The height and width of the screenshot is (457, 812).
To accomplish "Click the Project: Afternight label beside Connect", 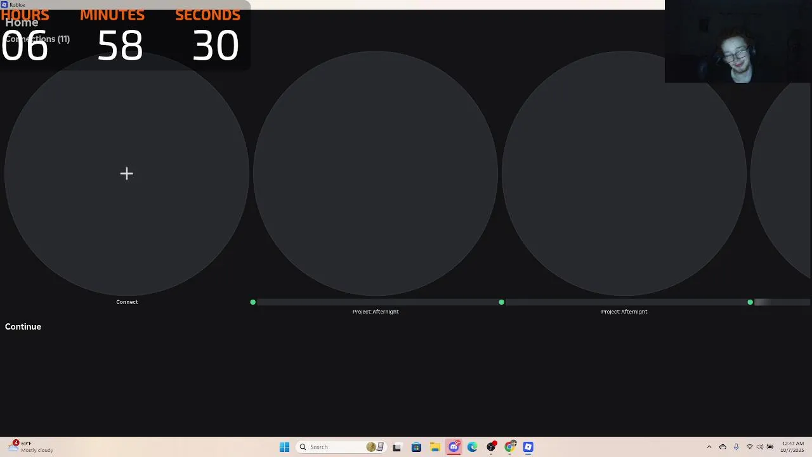I will (376, 312).
